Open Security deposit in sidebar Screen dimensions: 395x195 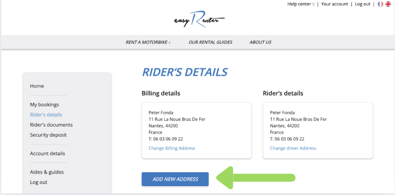48,135
